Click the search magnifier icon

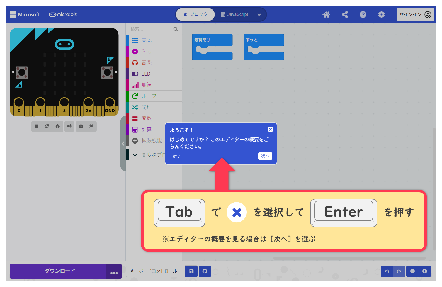coord(176,29)
